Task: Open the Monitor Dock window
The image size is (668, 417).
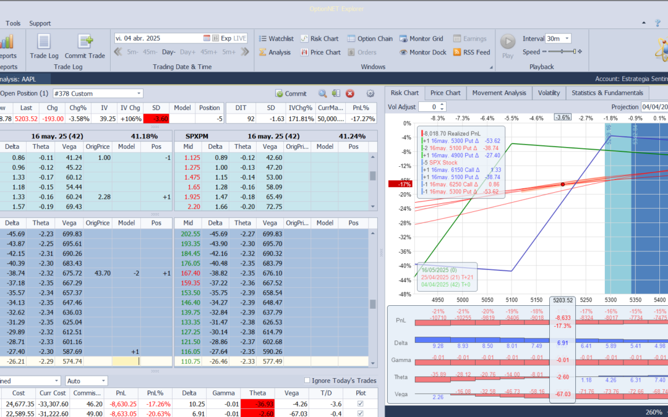Action: pos(422,53)
